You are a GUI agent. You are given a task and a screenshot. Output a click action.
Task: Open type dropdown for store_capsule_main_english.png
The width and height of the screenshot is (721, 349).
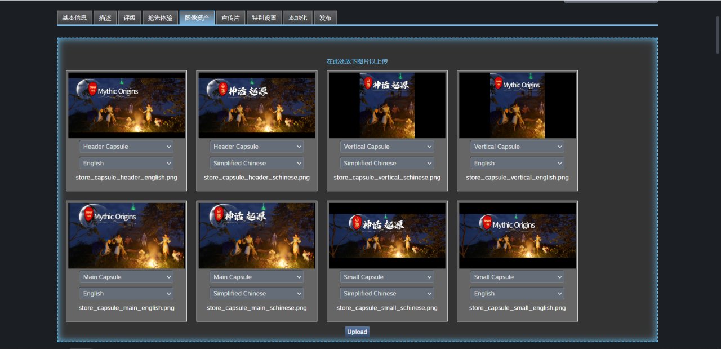tap(126, 277)
